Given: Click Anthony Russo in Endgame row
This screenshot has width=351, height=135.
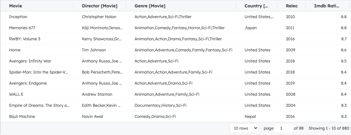Looking at the screenshot, I should pyautogui.click(x=102, y=83).
